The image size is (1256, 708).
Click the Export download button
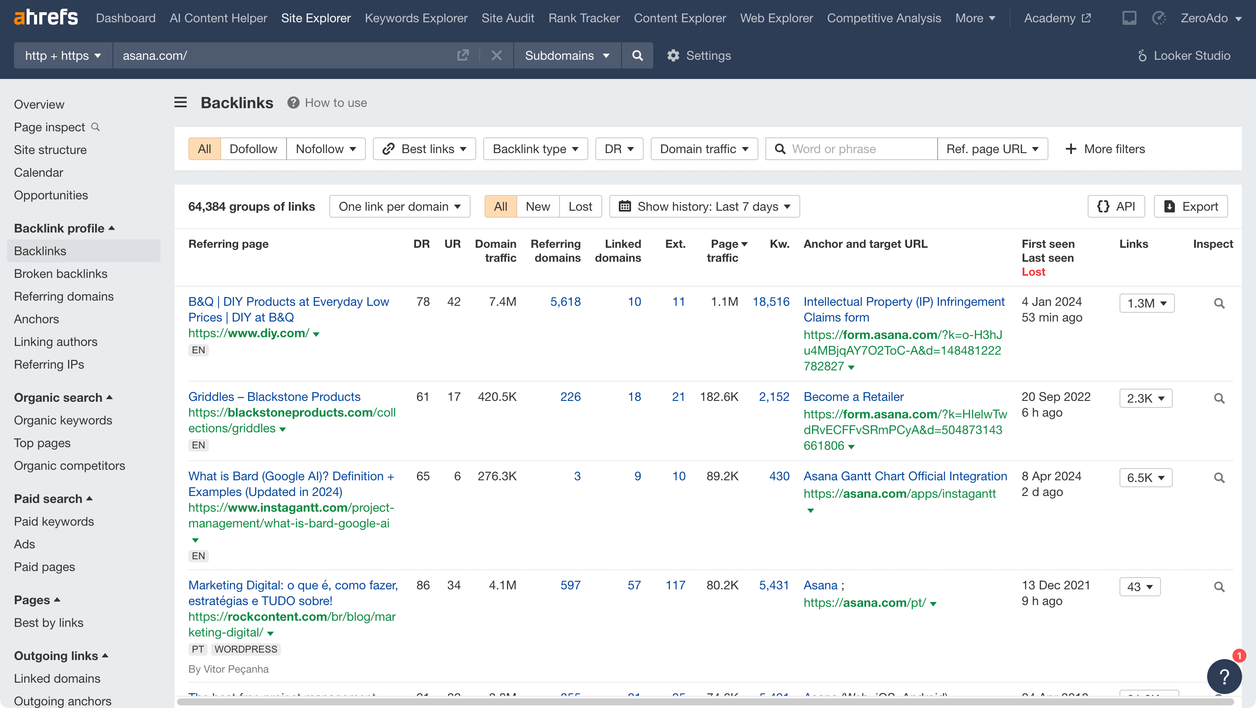(x=1190, y=206)
